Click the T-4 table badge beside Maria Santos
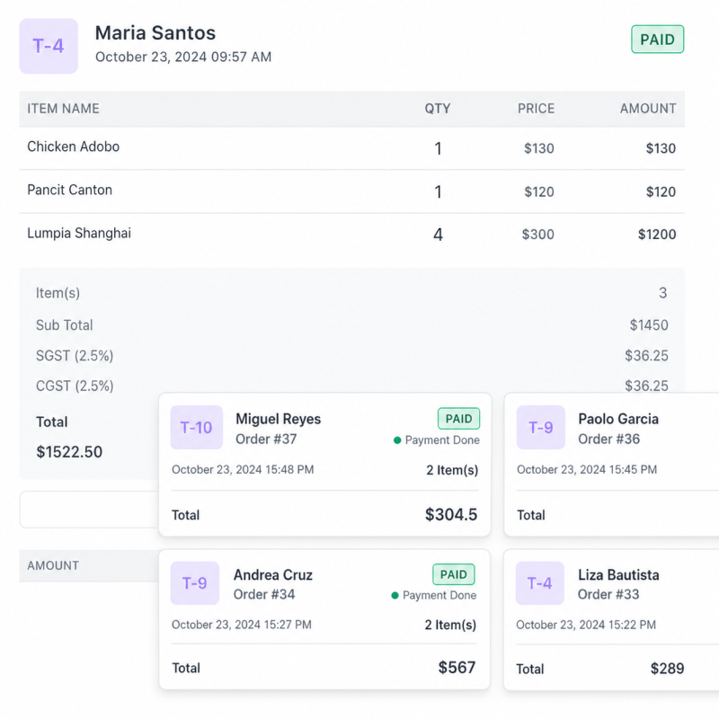 pos(49,46)
